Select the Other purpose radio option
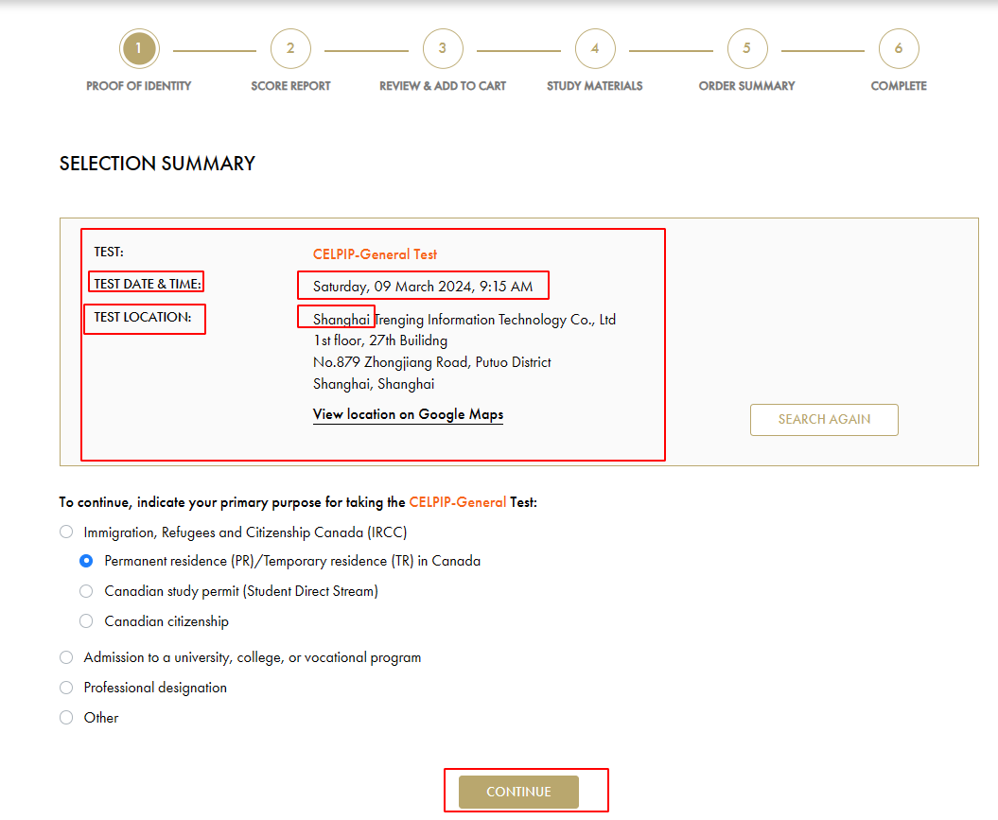The image size is (998, 820). pyautogui.click(x=66, y=718)
